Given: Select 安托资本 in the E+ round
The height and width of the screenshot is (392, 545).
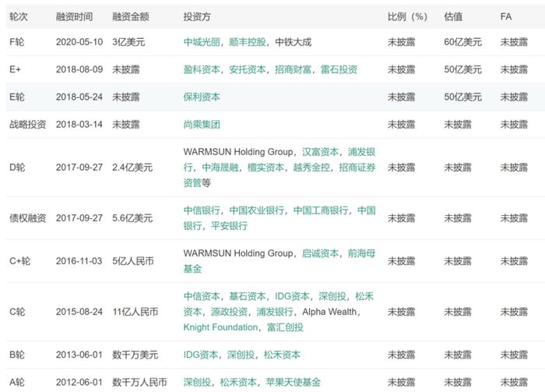Looking at the screenshot, I should point(248,69).
